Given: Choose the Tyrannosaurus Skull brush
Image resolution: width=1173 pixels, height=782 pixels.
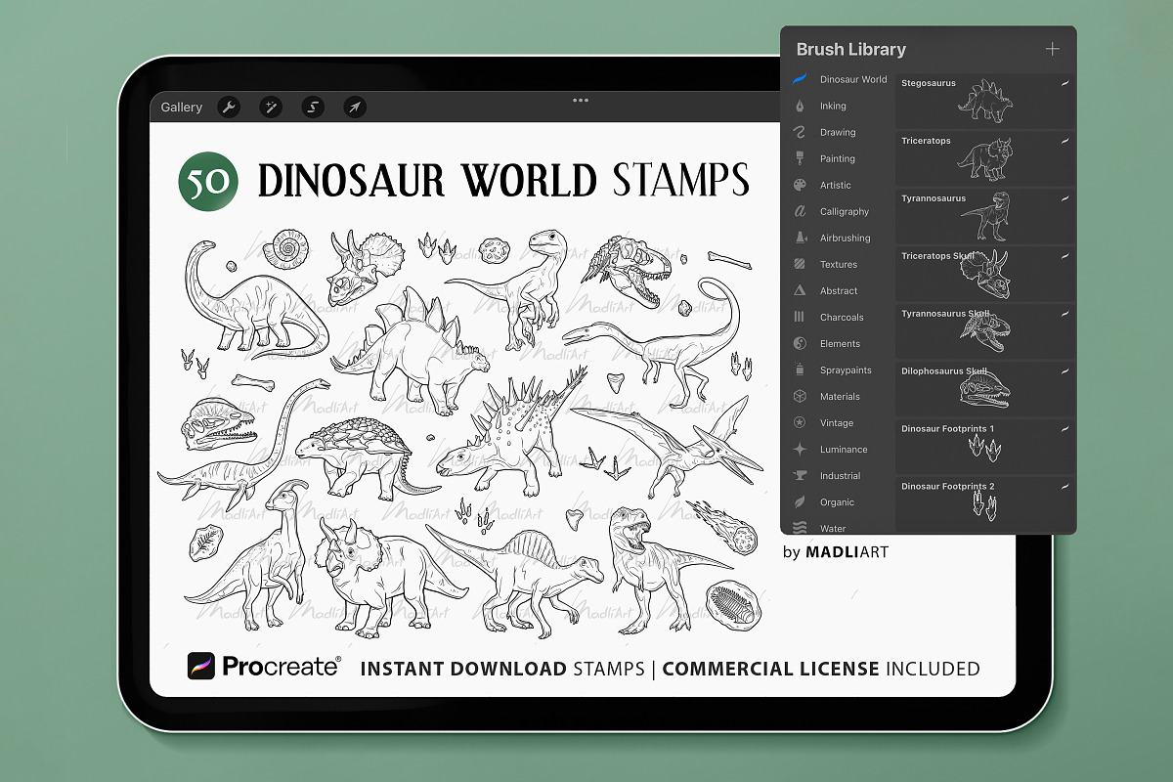Looking at the screenshot, I should point(985,331).
